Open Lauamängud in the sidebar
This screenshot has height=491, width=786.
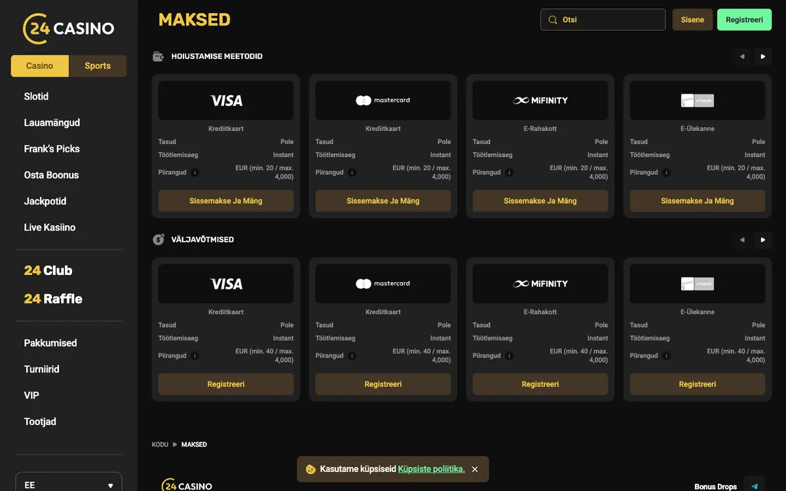(x=52, y=122)
